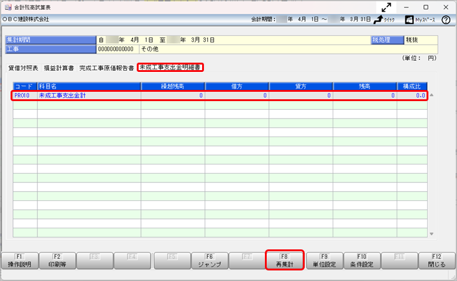Click the その他 construction name text
The image size is (457, 281).
pos(150,49)
